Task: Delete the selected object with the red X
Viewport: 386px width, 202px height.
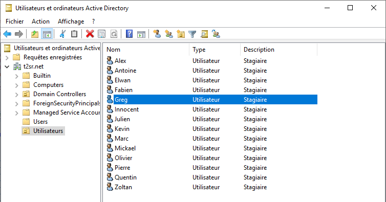Action: tap(90, 34)
